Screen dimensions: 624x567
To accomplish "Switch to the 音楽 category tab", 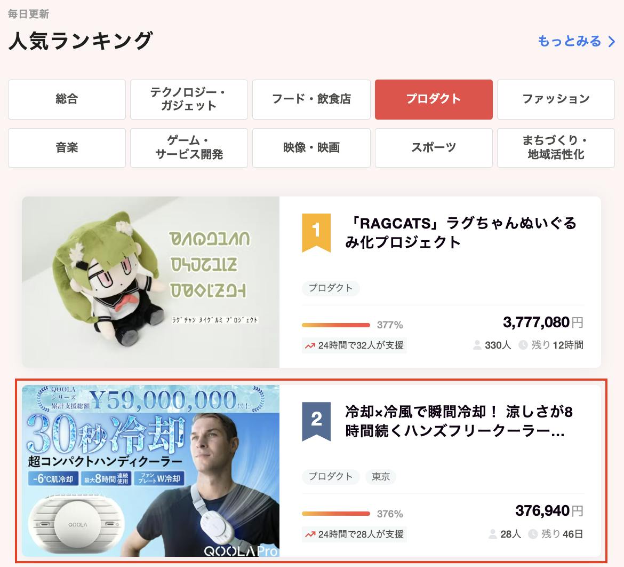I will coord(67,148).
